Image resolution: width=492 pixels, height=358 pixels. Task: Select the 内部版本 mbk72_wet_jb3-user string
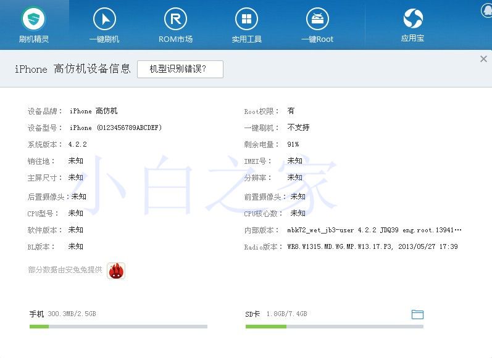[374, 230]
